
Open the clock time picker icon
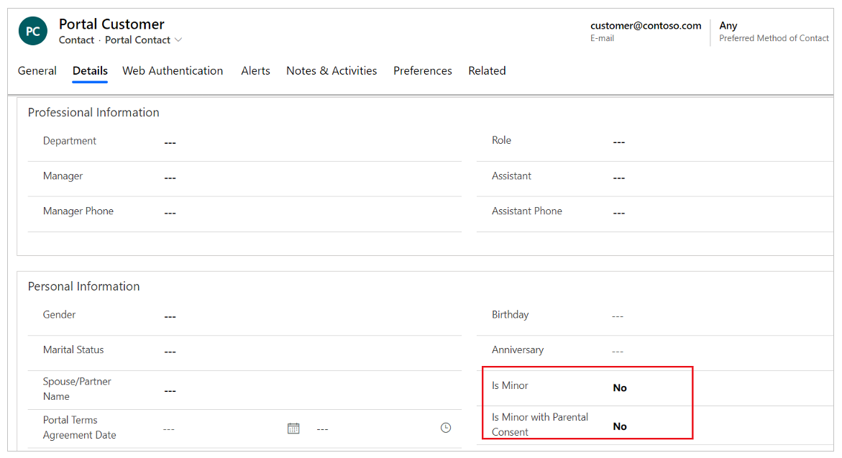(446, 428)
